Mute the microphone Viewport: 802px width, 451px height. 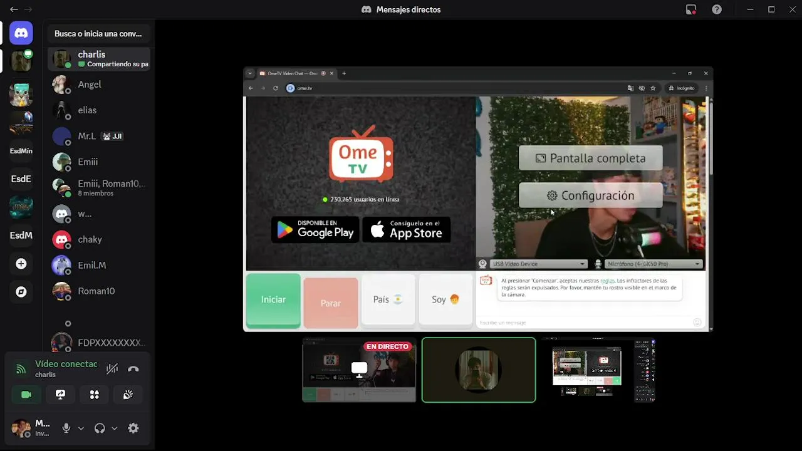pos(66,428)
